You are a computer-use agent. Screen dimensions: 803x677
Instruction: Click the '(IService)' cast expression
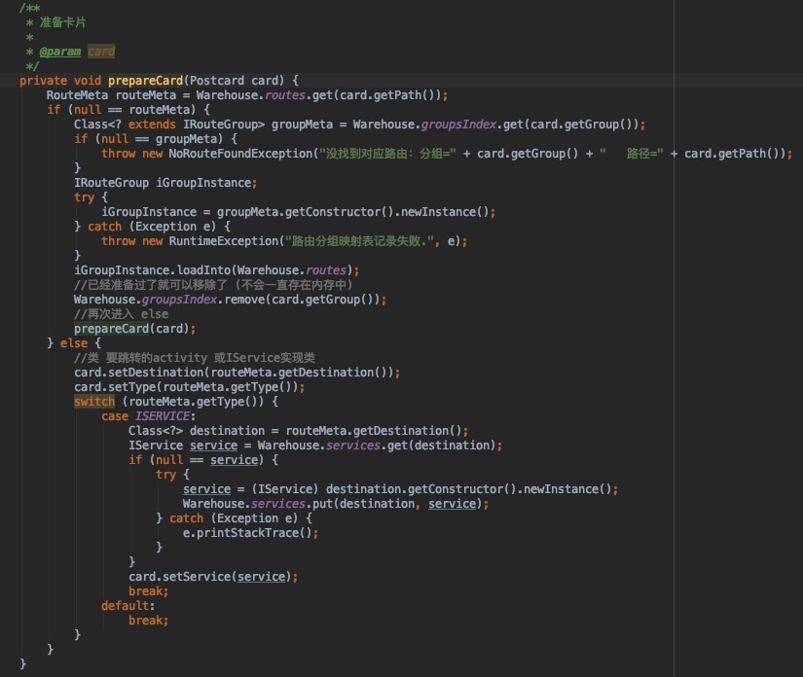[285, 489]
